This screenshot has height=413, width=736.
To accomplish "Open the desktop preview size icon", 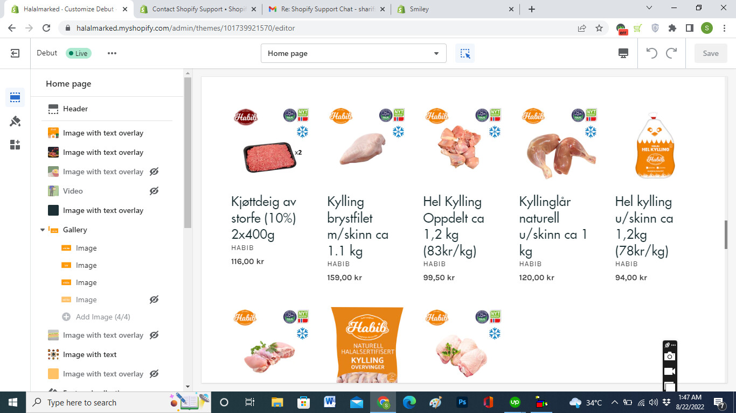I will pos(623,53).
